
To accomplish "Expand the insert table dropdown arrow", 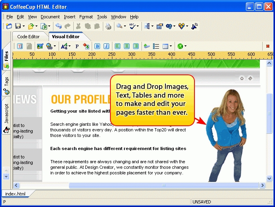I will click(171, 46).
